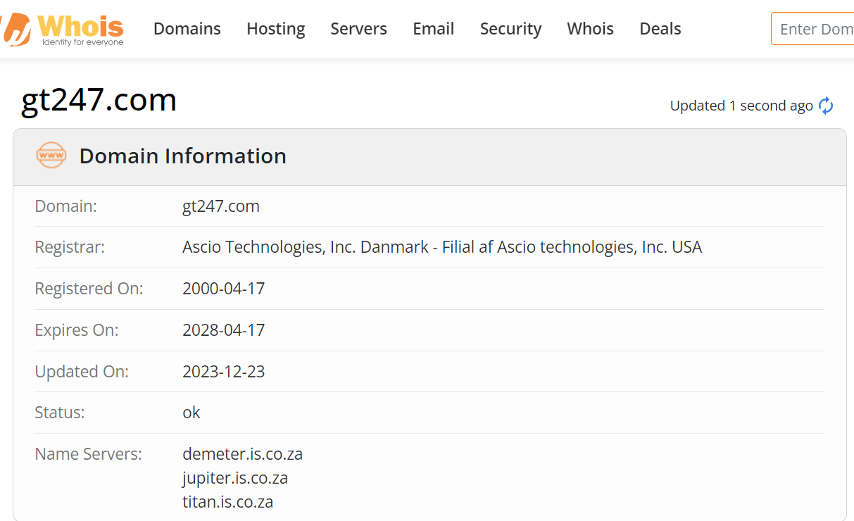Click the Status: label
The height and width of the screenshot is (521, 854).
coord(60,413)
